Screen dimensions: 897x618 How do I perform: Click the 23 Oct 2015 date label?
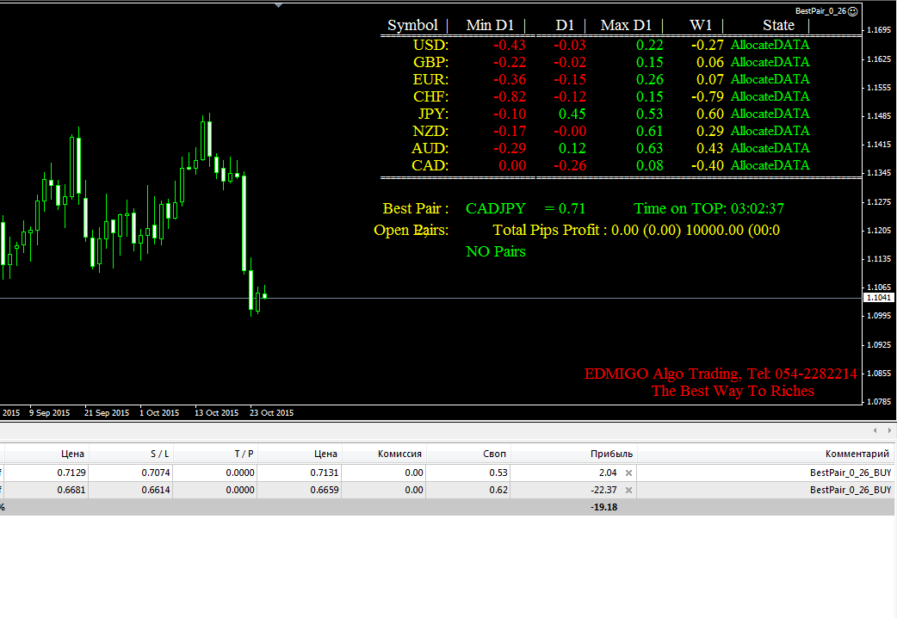pyautogui.click(x=271, y=412)
